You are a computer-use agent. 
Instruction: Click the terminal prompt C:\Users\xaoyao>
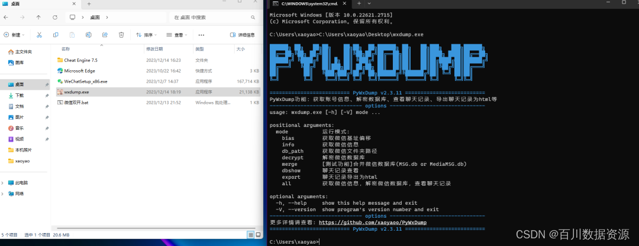(x=294, y=242)
